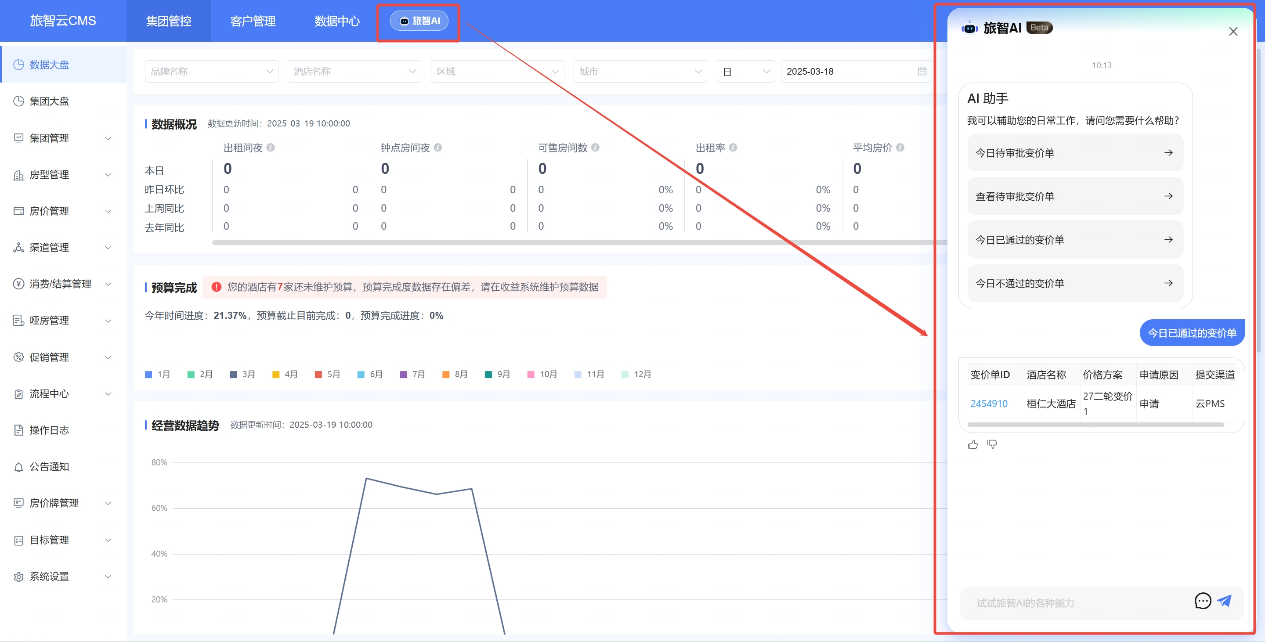Open the 酒店名称 dropdown
The image size is (1265, 642).
coord(354,71)
